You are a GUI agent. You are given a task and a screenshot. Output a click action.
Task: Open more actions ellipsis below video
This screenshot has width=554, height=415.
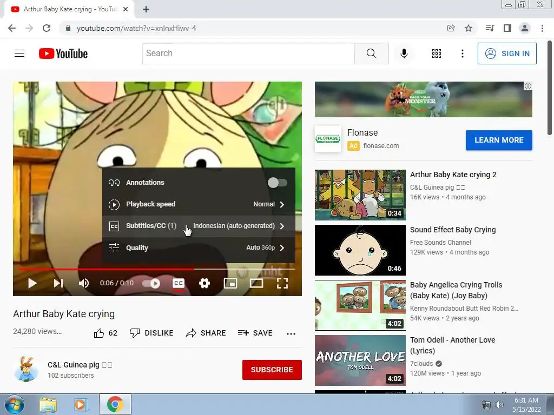point(291,333)
